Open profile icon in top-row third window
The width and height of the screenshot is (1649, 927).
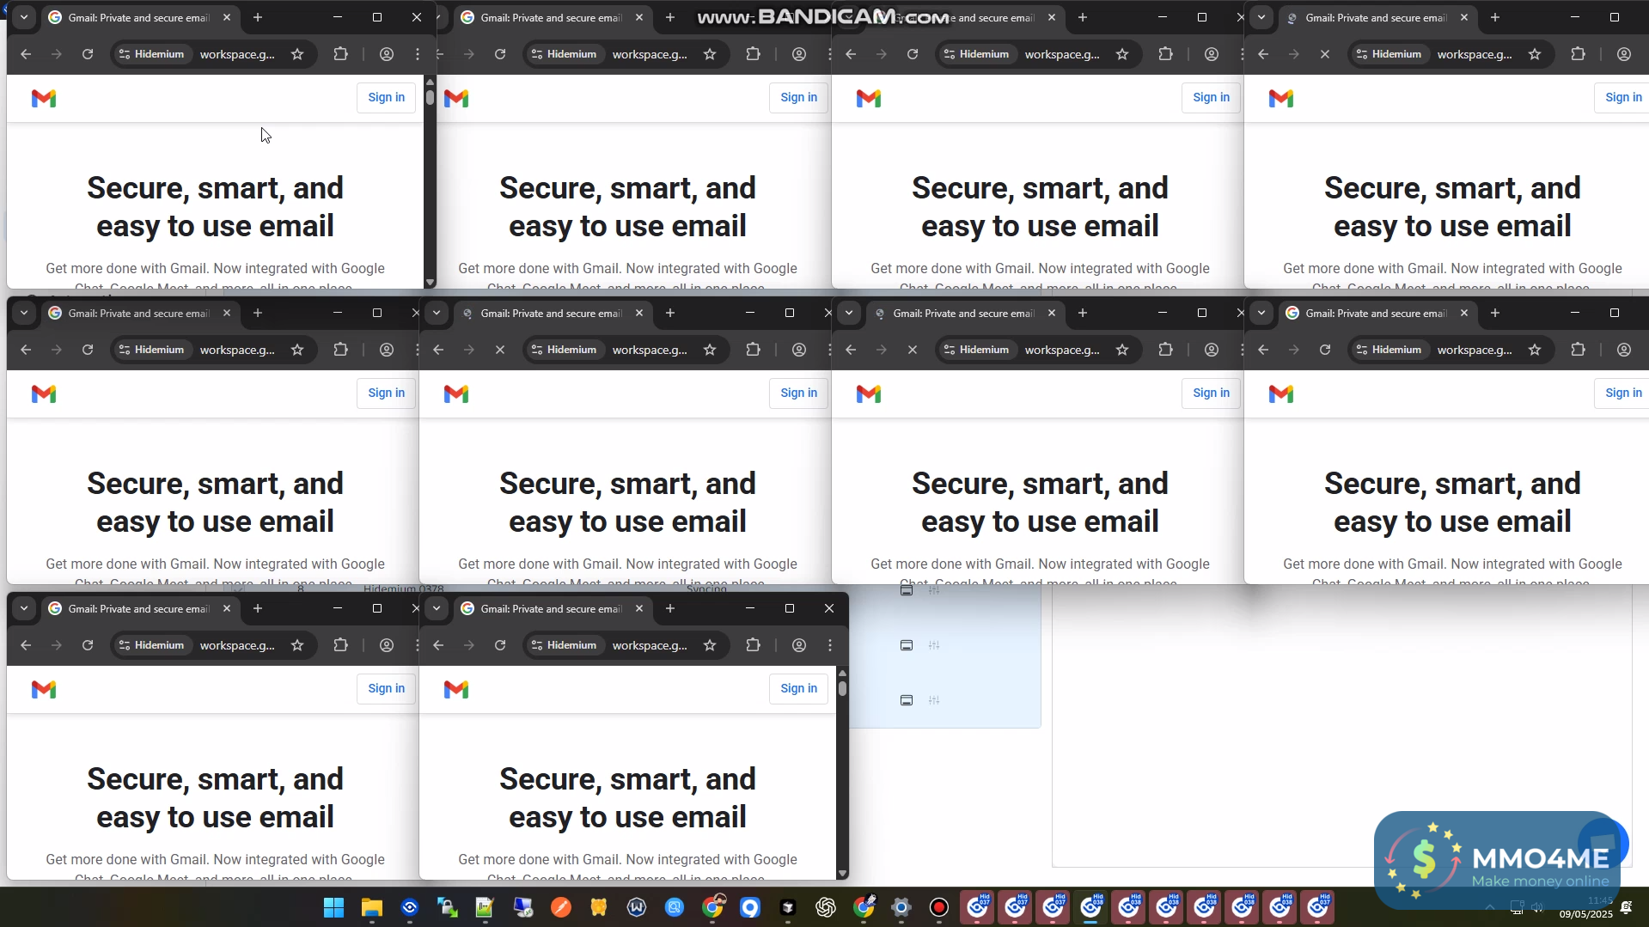click(1212, 54)
